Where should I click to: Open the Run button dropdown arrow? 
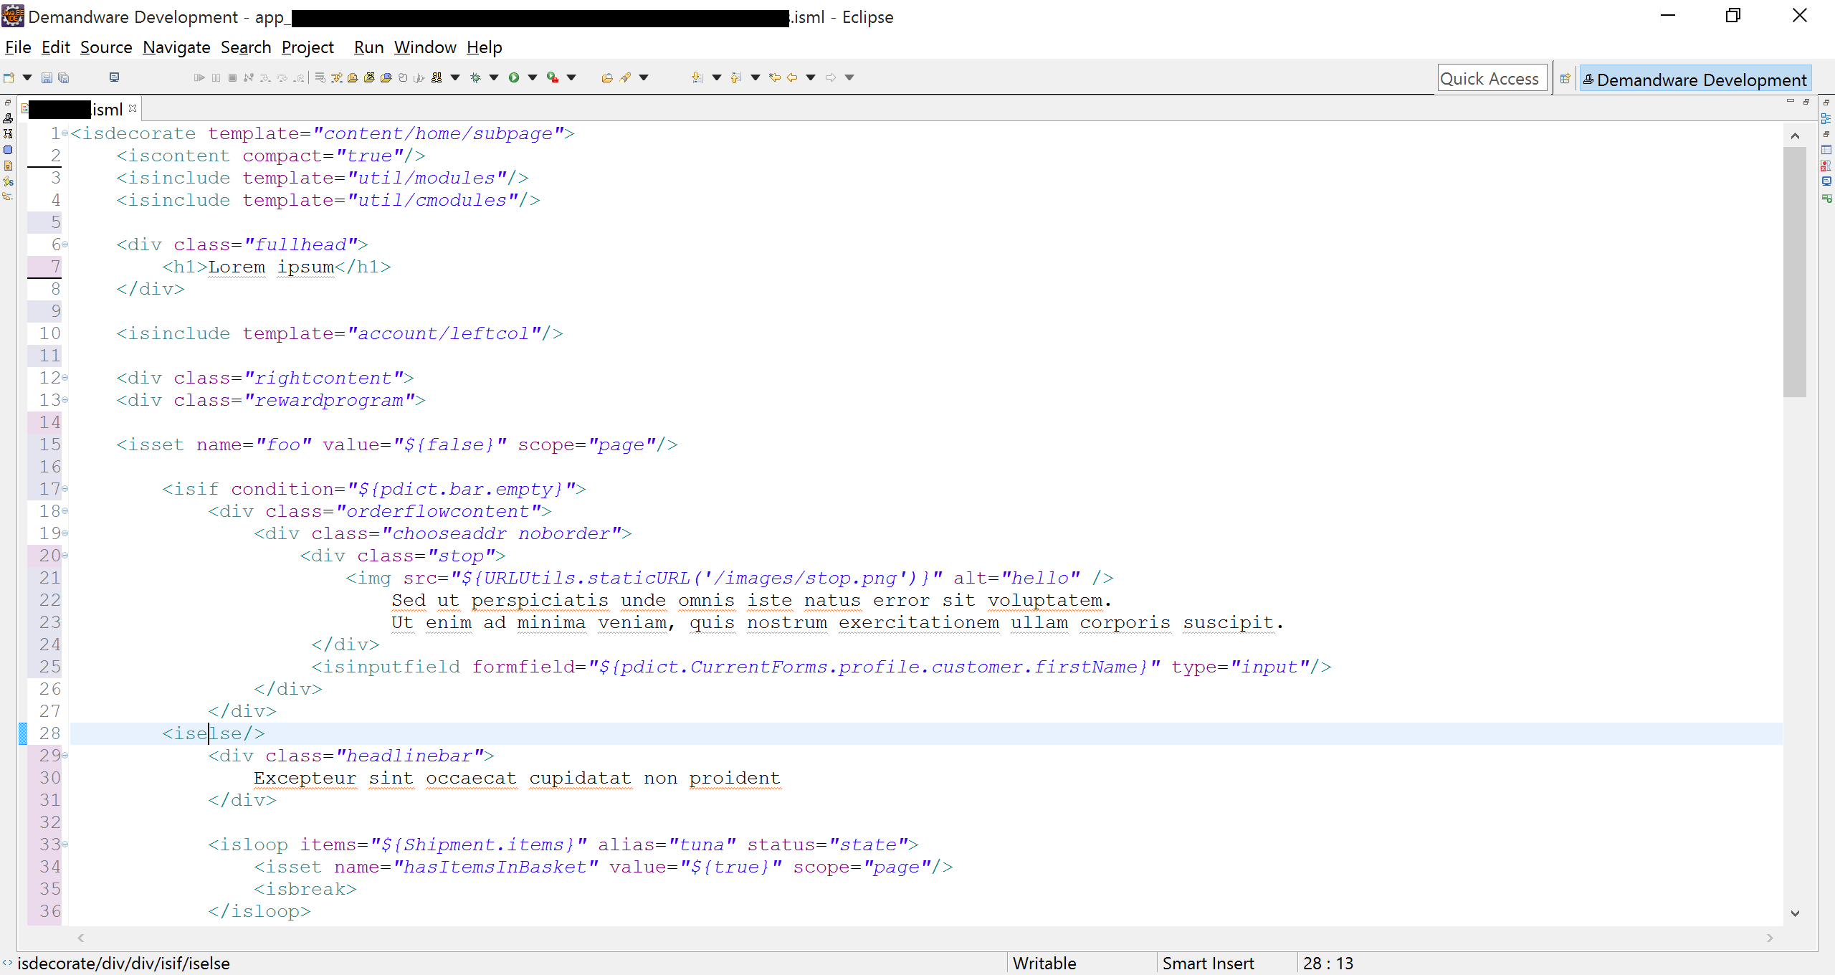533,77
